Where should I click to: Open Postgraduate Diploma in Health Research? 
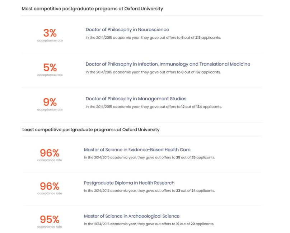click(x=129, y=183)
